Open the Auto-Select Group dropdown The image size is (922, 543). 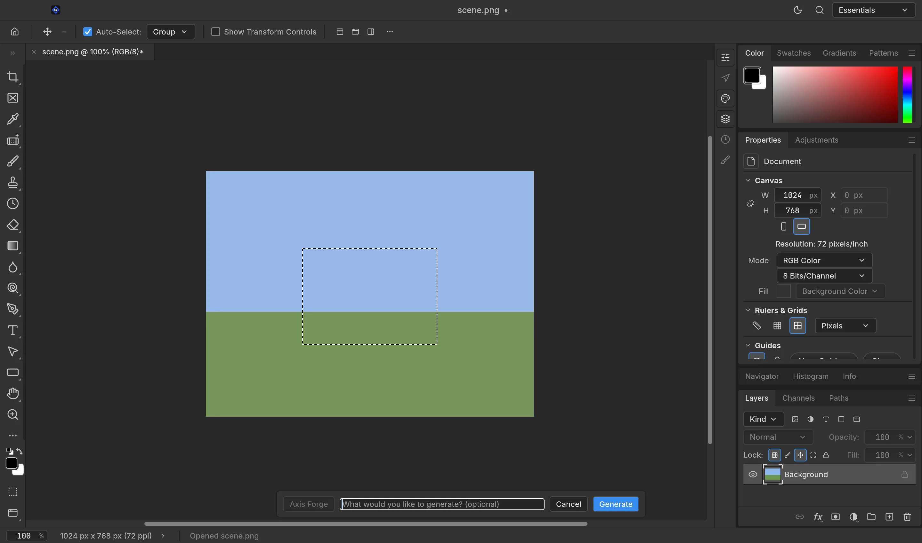tap(170, 32)
